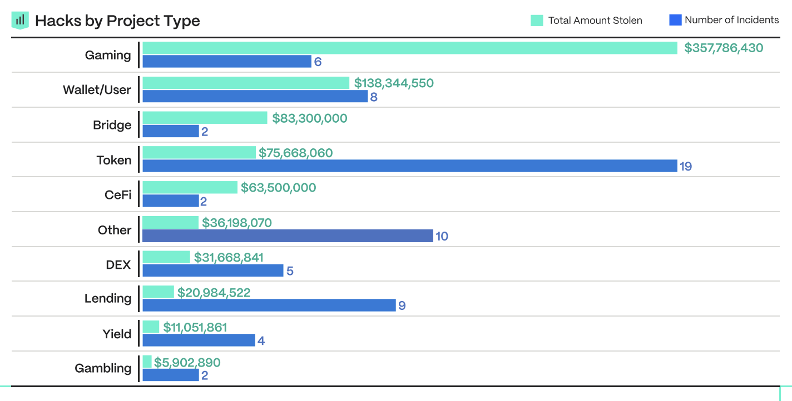Image resolution: width=792 pixels, height=401 pixels.
Task: Click the $357,786,430 Gaming value label
Action: tap(724, 48)
